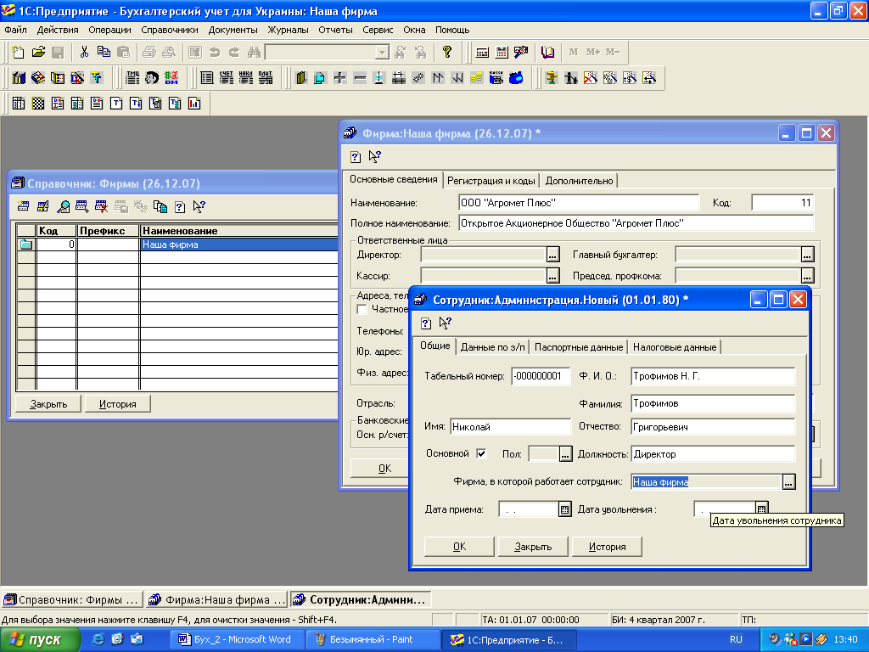
Task: Click the Copy icon in the main toolbar
Action: pos(104,52)
